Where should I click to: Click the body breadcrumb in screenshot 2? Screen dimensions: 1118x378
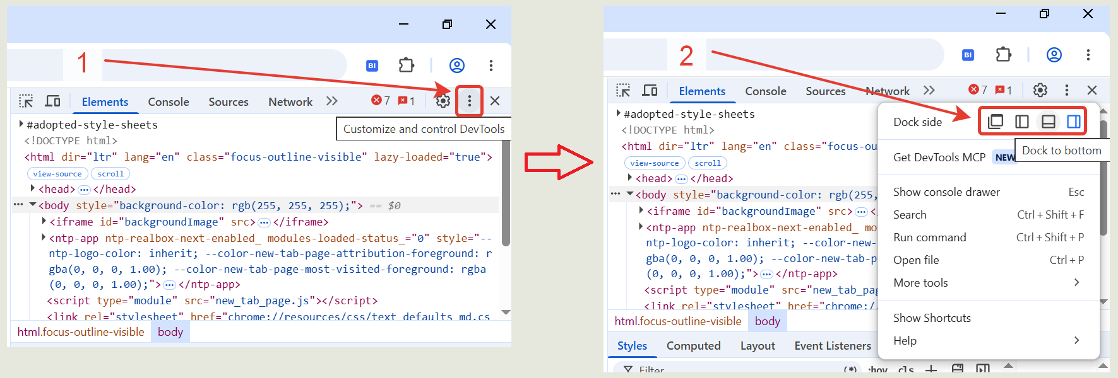click(768, 321)
